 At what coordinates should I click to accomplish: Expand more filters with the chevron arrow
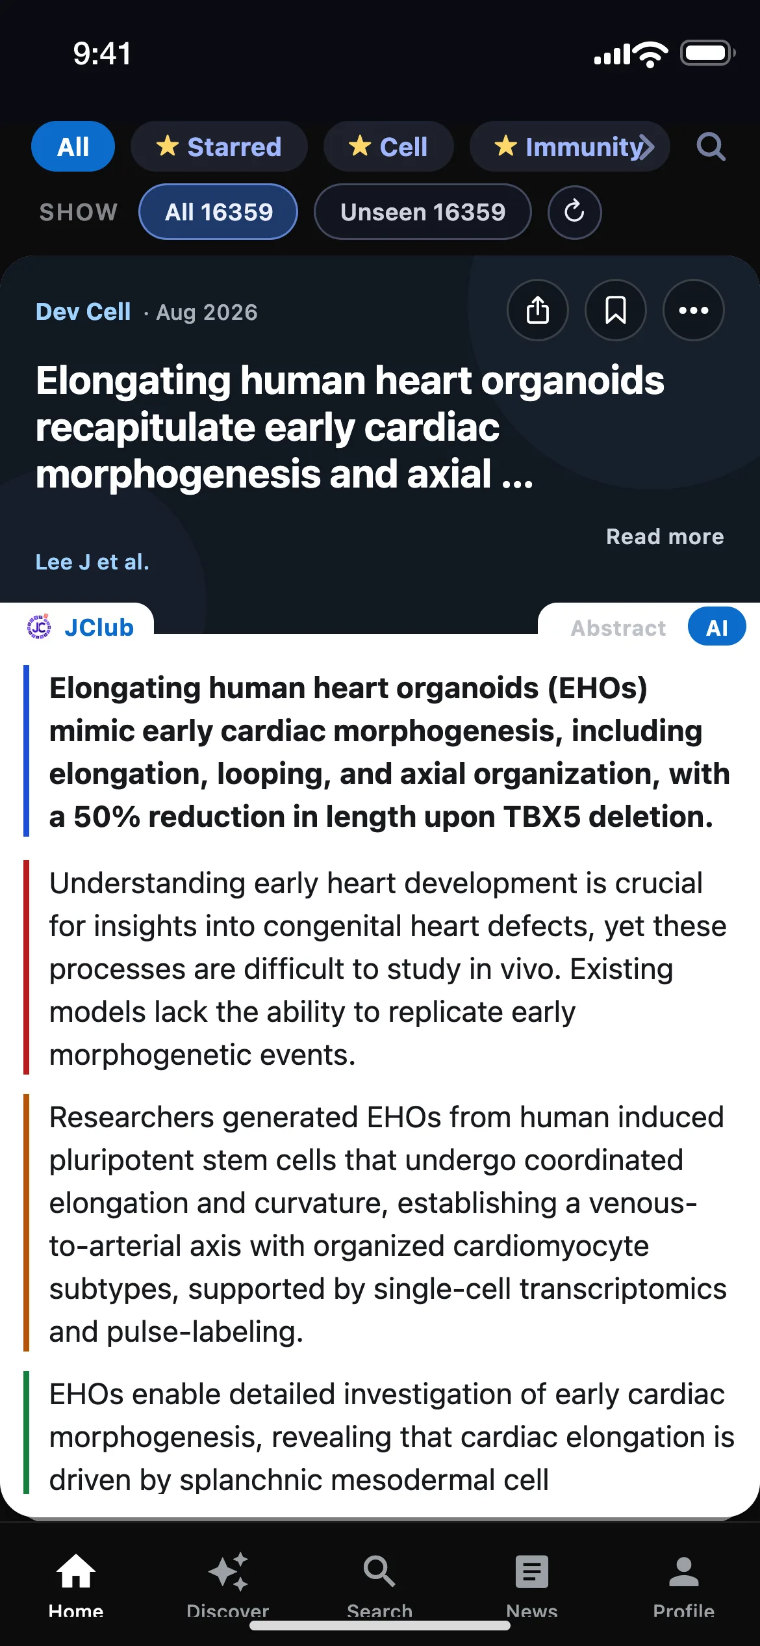pyautogui.click(x=646, y=147)
